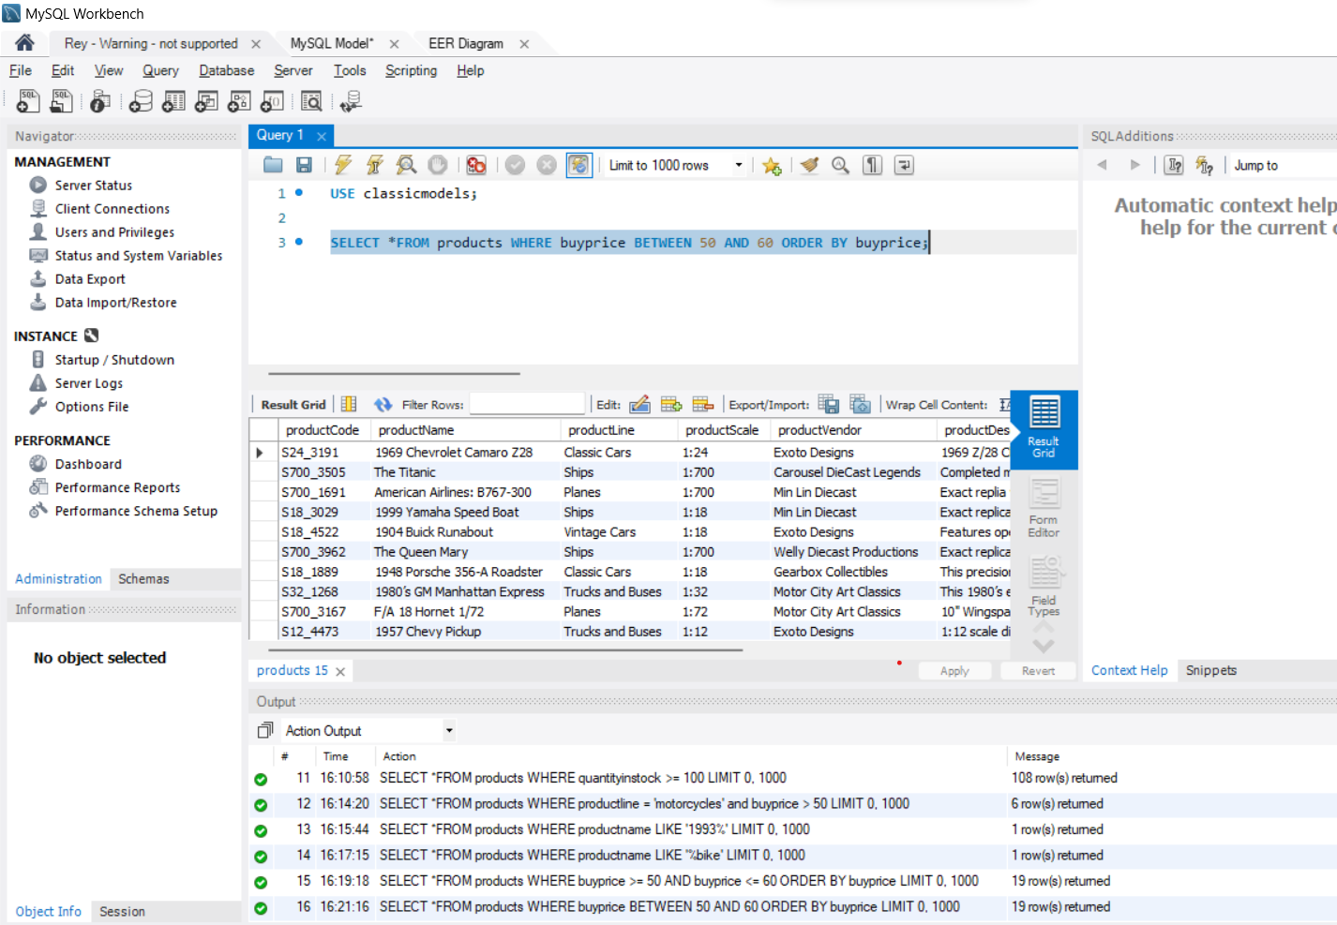Delete selected rows in result grid

703,404
